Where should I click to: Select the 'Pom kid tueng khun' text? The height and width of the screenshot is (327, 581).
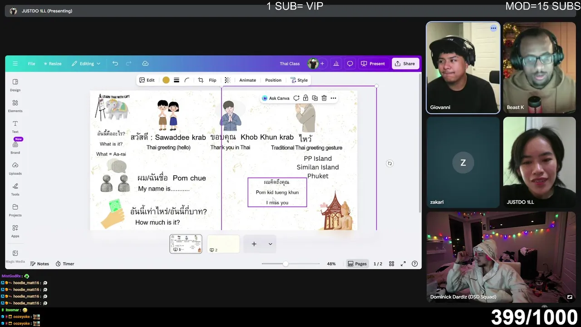(x=277, y=193)
